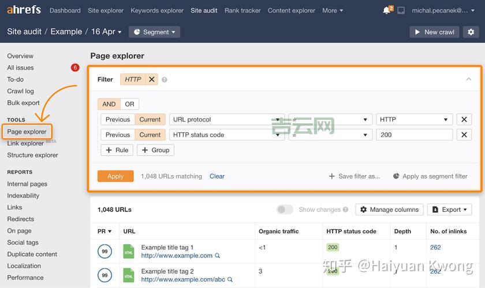Viewport: 485px width, 288px height.
Task: Click the Clear filter link
Action: [x=217, y=176]
